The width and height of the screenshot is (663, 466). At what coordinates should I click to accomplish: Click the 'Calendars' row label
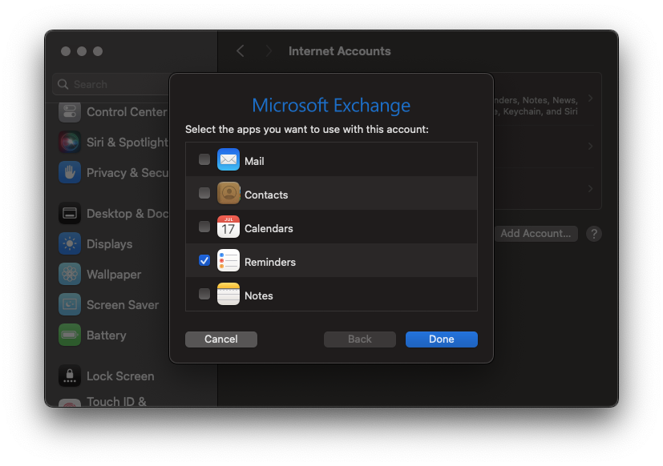click(269, 228)
